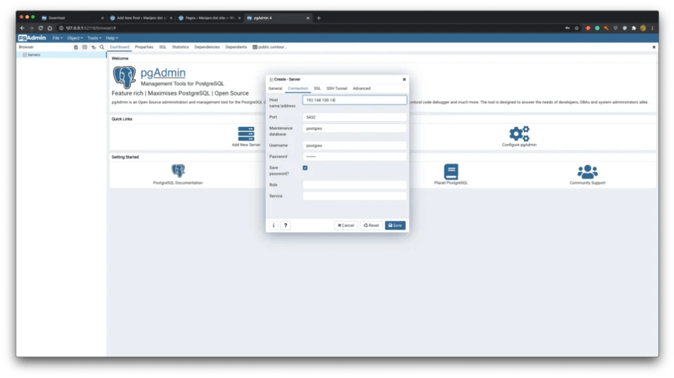Switch to the Statistics tab
This screenshot has width=674, height=378.
(x=180, y=47)
